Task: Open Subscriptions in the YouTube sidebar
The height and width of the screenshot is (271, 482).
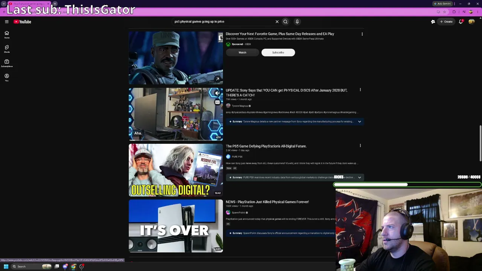Action: [6, 63]
